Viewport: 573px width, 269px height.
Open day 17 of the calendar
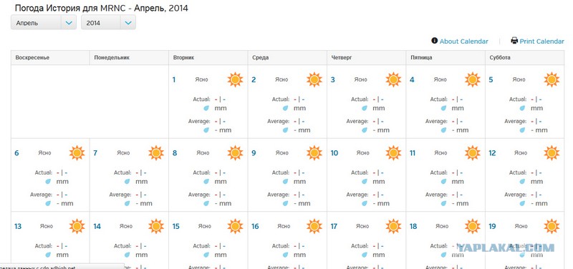pyautogui.click(x=334, y=226)
